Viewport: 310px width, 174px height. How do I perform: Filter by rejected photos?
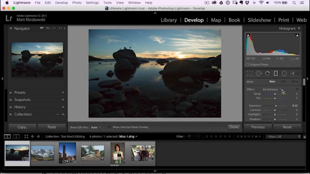[x=198, y=136]
